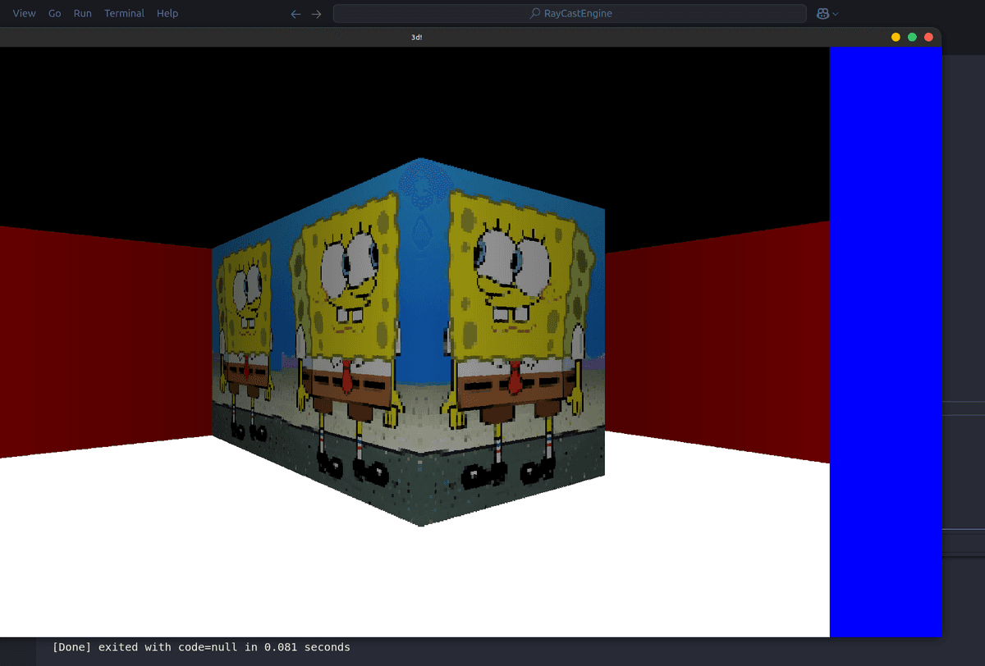This screenshot has height=666, width=985.
Task: Click the forward navigation arrow
Action: click(318, 13)
